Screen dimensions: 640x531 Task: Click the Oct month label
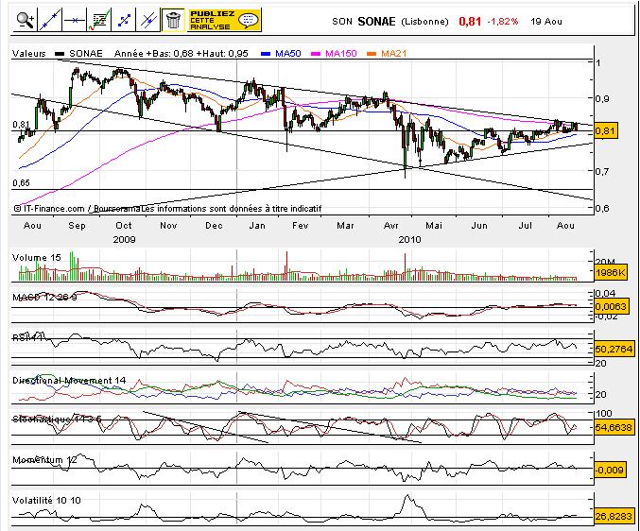click(x=123, y=225)
